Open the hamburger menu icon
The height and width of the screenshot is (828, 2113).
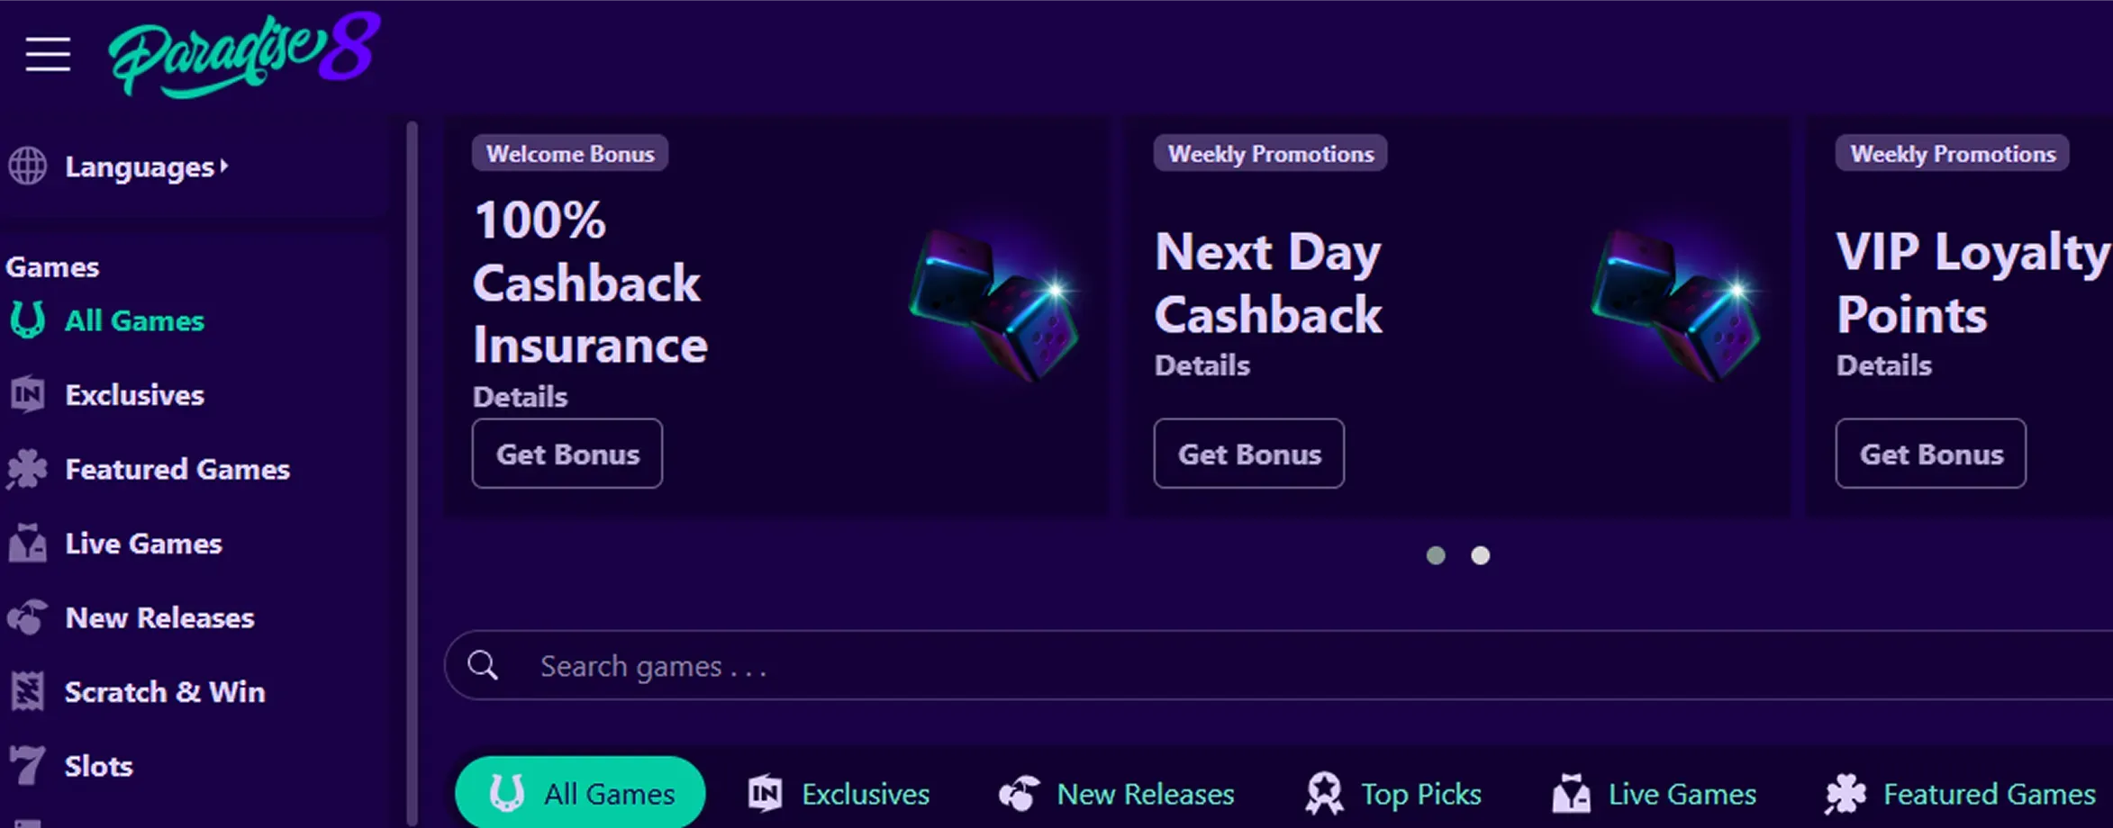coord(48,54)
